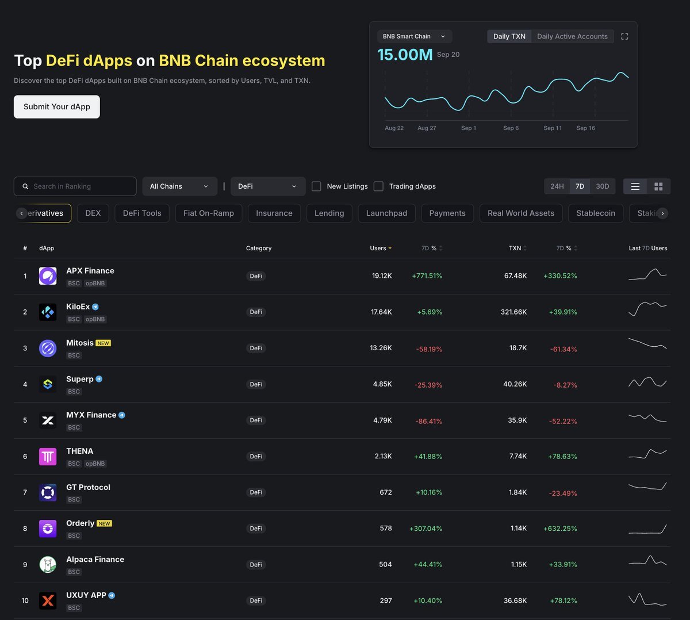690x620 pixels.
Task: Click the DeFi category badge for Superp
Action: click(256, 384)
